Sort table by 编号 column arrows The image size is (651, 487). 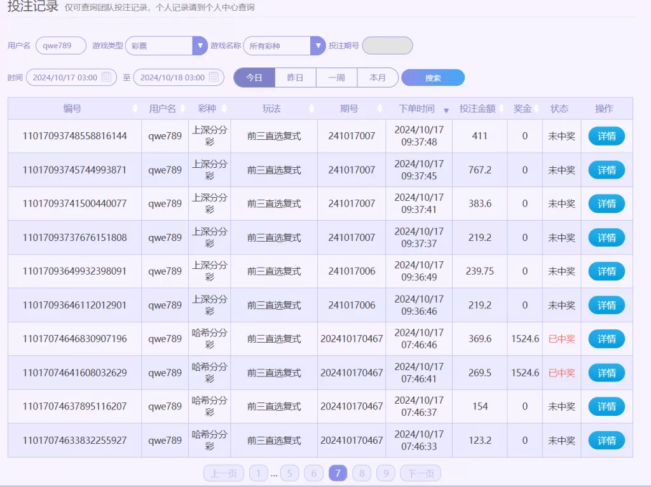pos(135,109)
